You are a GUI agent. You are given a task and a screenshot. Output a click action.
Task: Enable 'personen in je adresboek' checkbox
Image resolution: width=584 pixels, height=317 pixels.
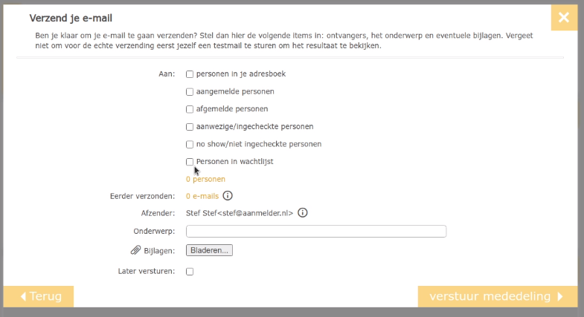[x=190, y=74]
